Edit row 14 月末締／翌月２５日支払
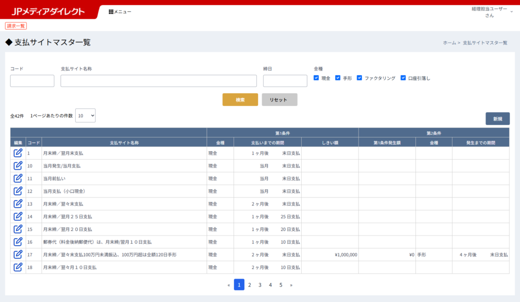The height and width of the screenshot is (302, 520). pos(18,216)
